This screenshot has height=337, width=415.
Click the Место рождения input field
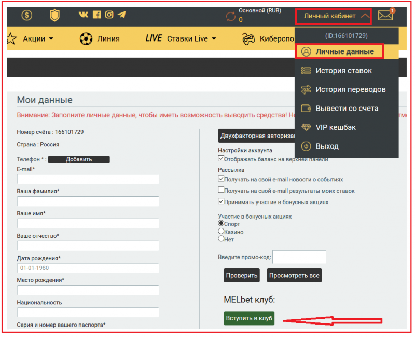click(x=88, y=290)
